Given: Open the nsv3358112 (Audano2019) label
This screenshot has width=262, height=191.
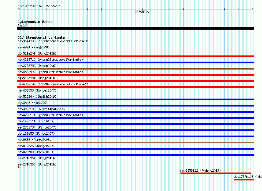Looking at the screenshot, I should tap(200, 170).
